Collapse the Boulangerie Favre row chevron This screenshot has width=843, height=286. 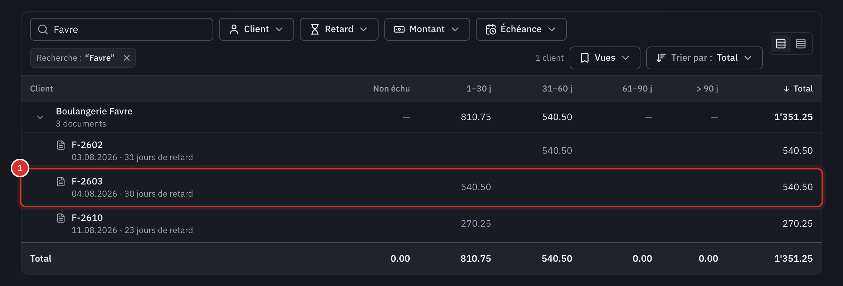coord(40,117)
